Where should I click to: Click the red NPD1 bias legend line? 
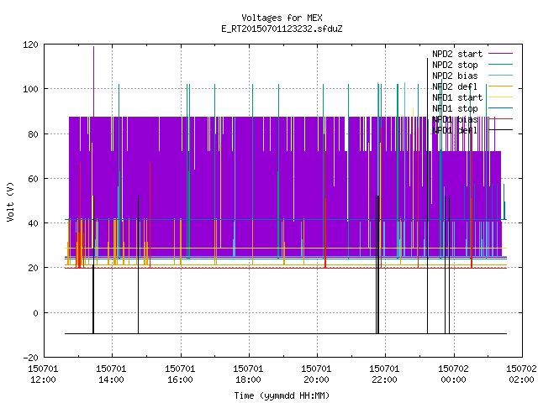[x=500, y=119]
